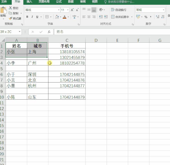Screen dimensions: 170x165
Task: Click the Copy (复制) button
Action: pyautogui.click(x=14, y=13)
